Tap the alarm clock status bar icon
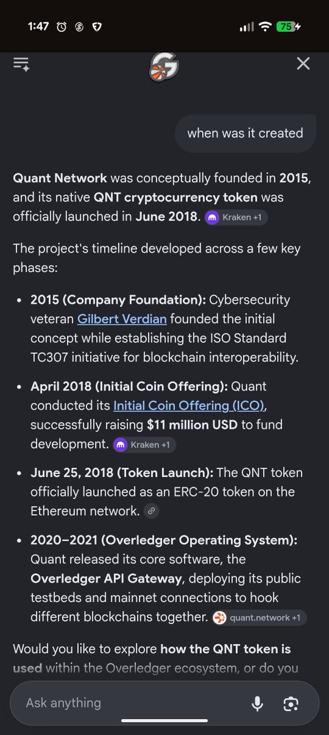This screenshot has height=735, width=329. point(62,27)
